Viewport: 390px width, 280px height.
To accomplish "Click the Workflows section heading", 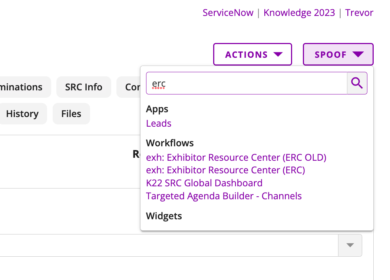I will pos(170,143).
